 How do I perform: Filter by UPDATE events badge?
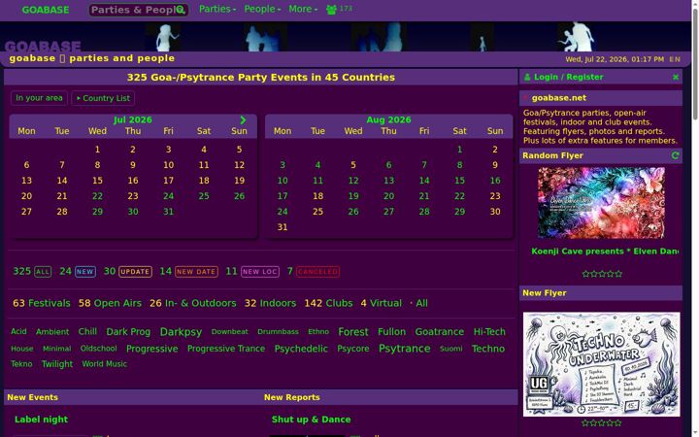[x=135, y=272]
